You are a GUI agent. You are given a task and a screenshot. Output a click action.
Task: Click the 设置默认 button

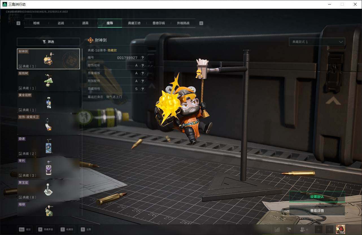[x=317, y=197]
